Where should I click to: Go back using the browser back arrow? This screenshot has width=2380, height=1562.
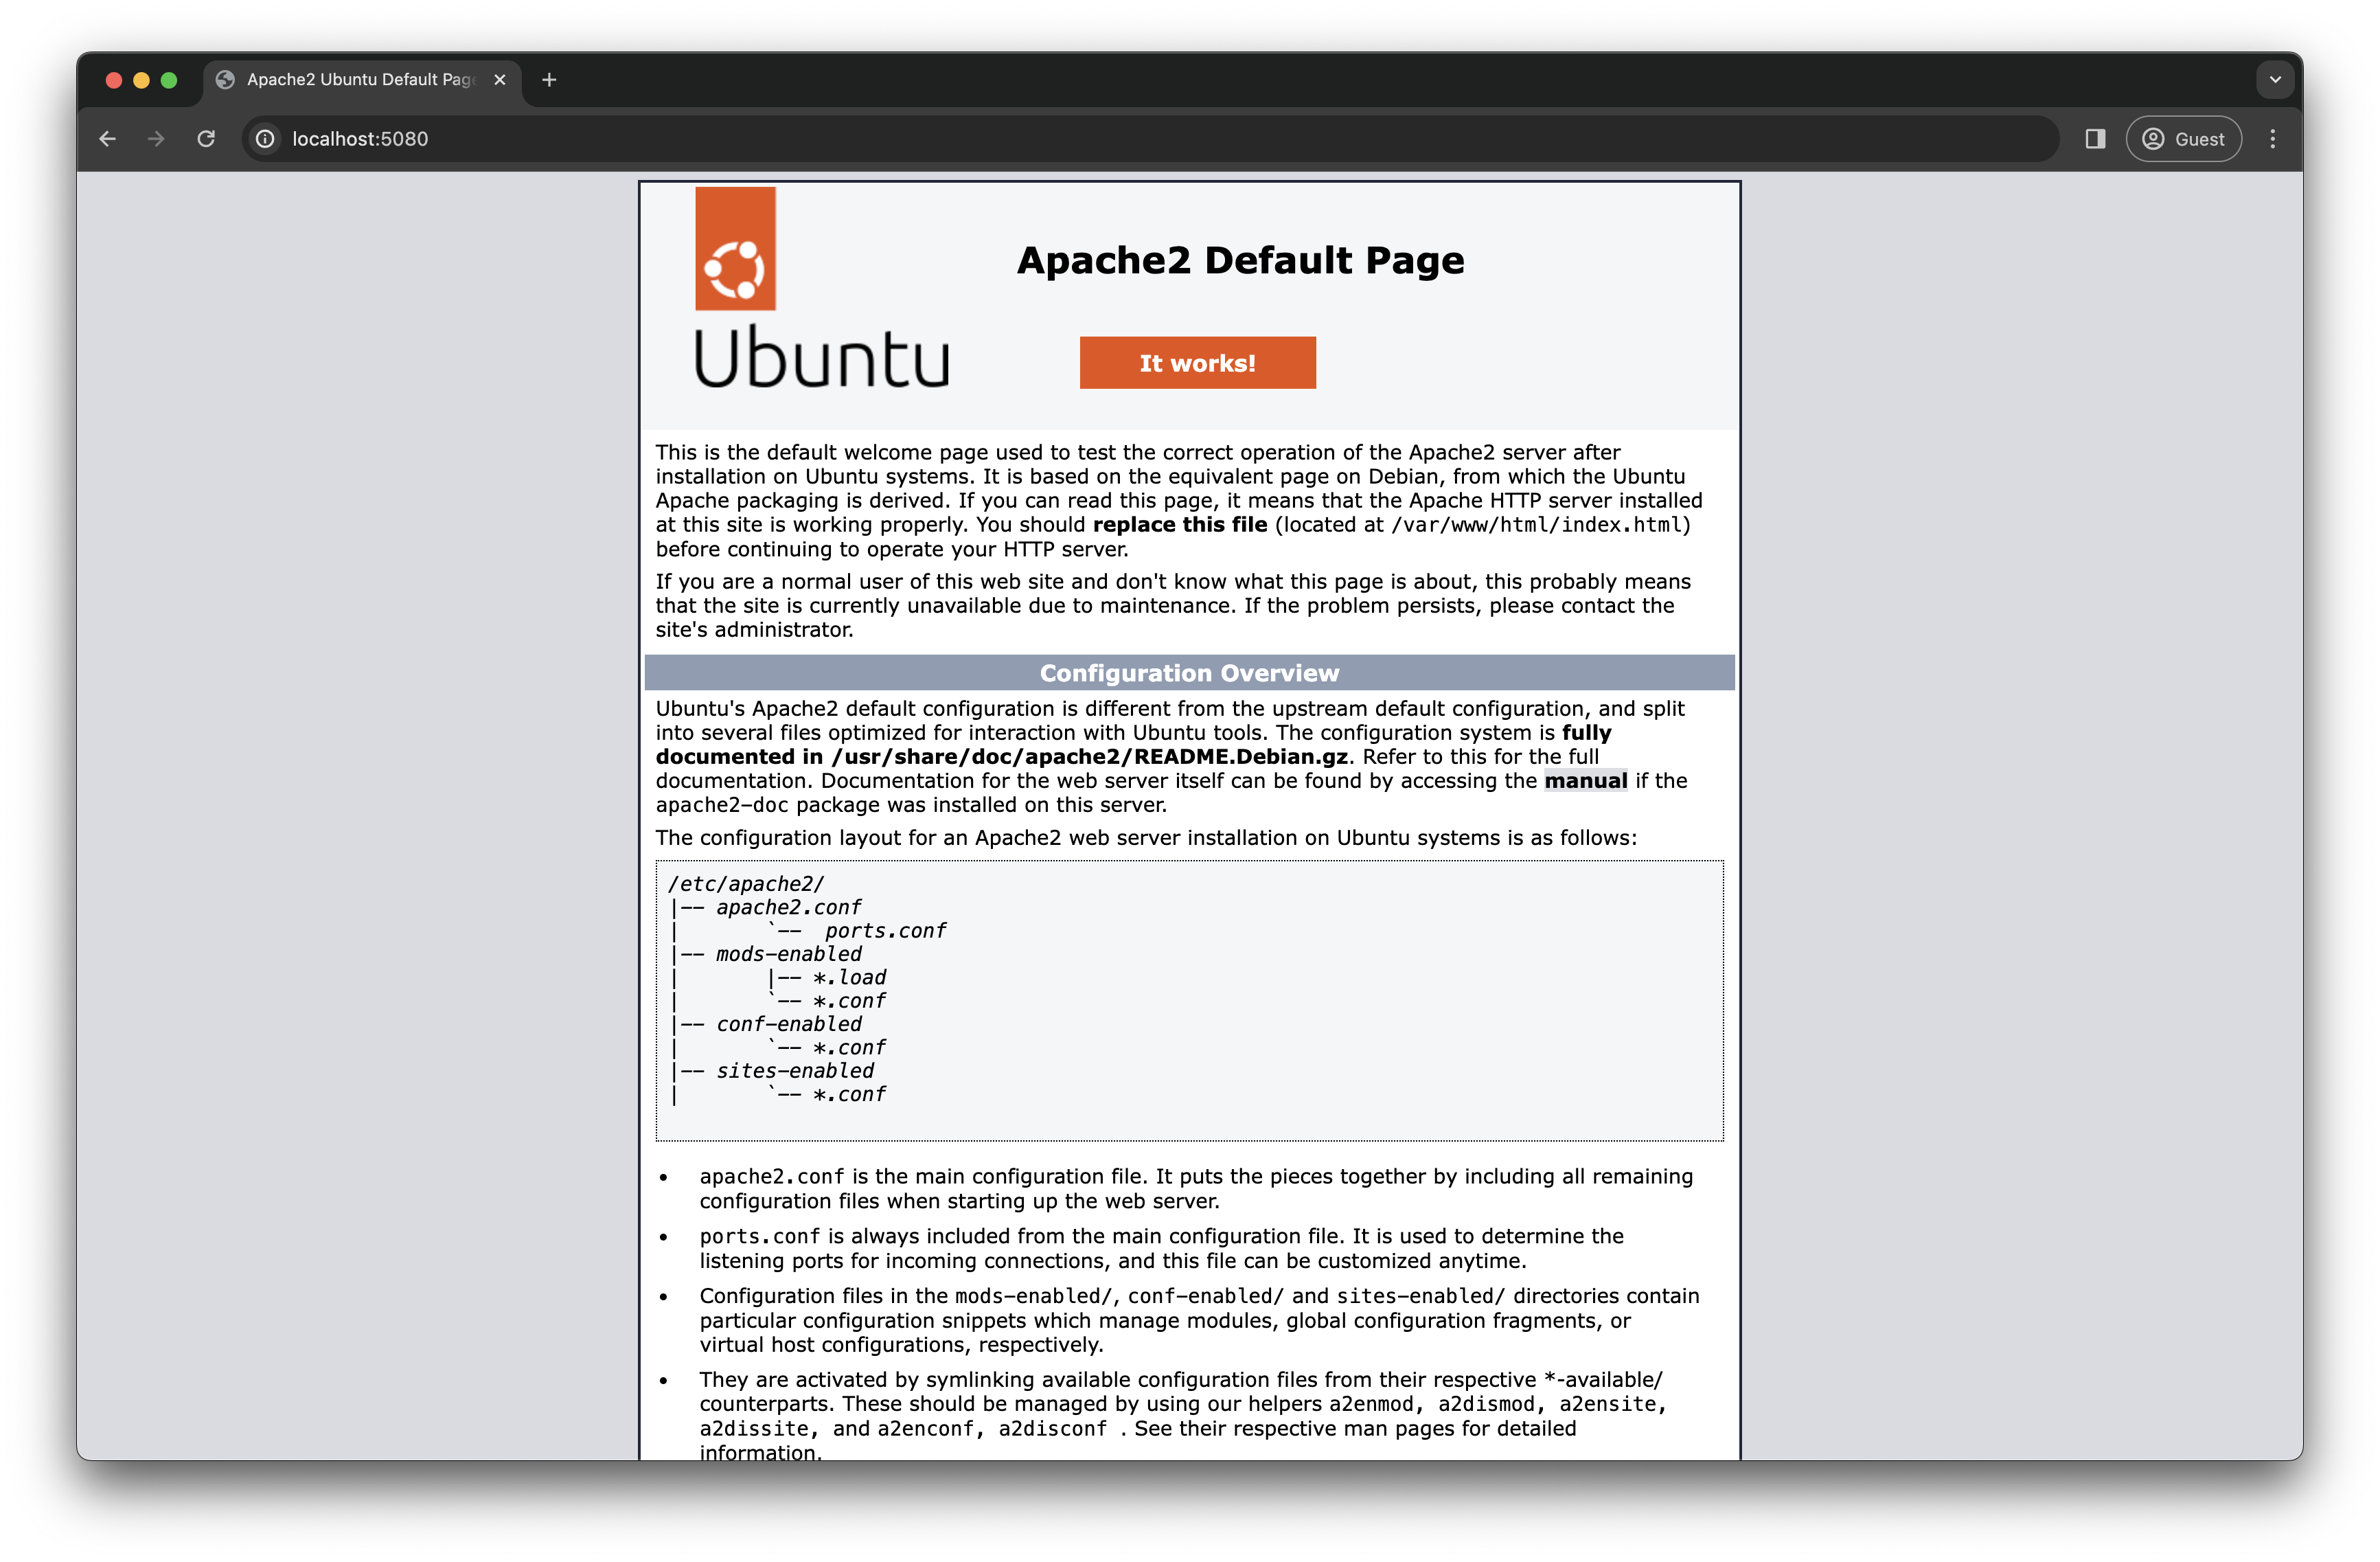tap(108, 139)
